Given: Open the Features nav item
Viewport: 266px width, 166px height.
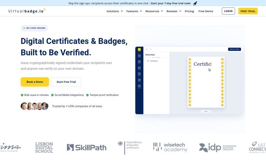Looking at the screenshot, I should click(x=132, y=11).
